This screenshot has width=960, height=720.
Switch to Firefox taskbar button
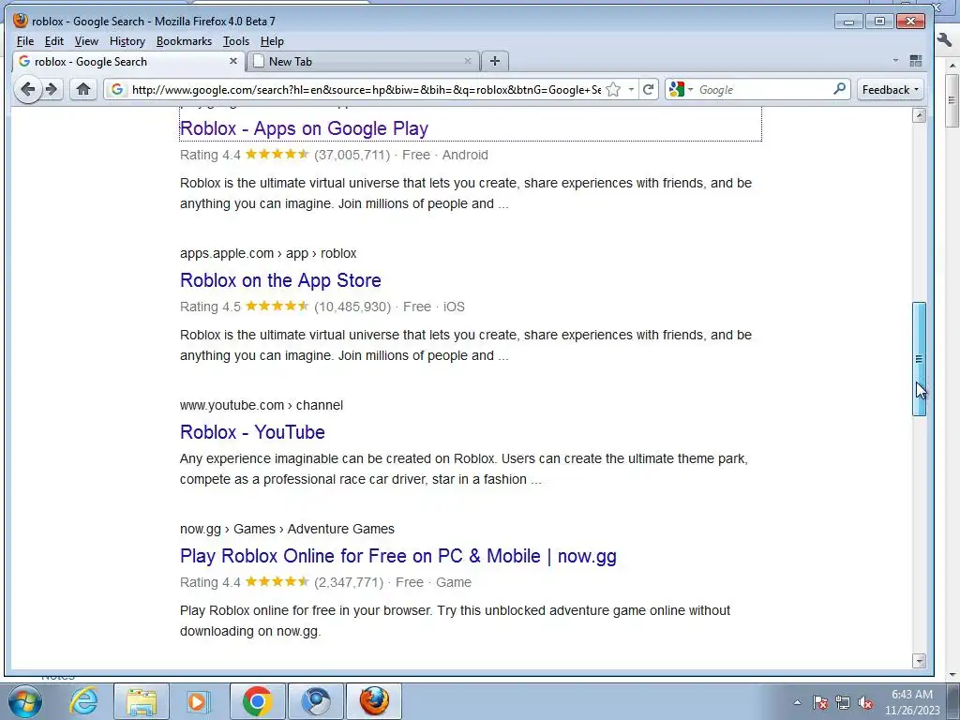coord(374,701)
